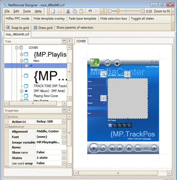
Task: Click the zoom-in plus icon by slider
Action: tap(142, 11)
